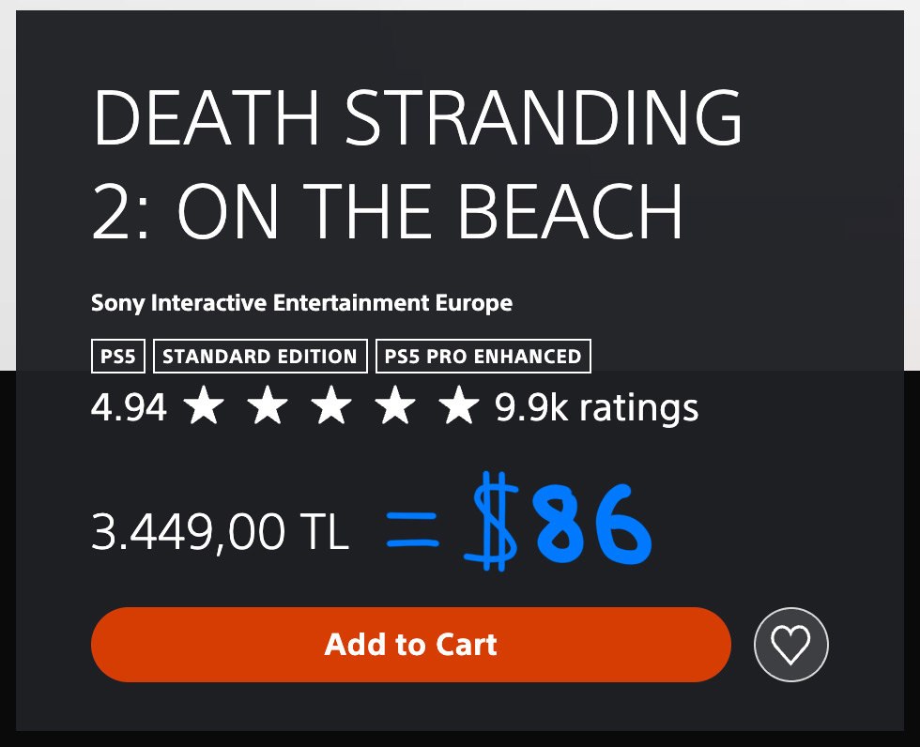This screenshot has height=747, width=920.
Task: Open the Sony Interactive Entertainment Europe publisher link
Action: click(301, 303)
